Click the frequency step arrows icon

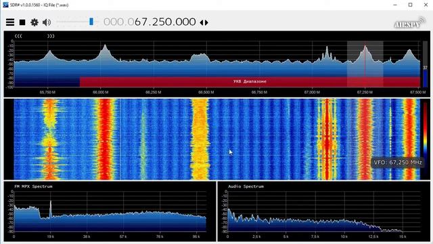(x=204, y=22)
